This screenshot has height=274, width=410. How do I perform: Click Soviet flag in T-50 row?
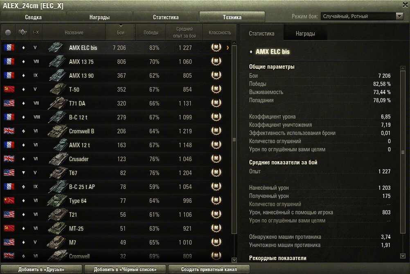(x=9, y=89)
